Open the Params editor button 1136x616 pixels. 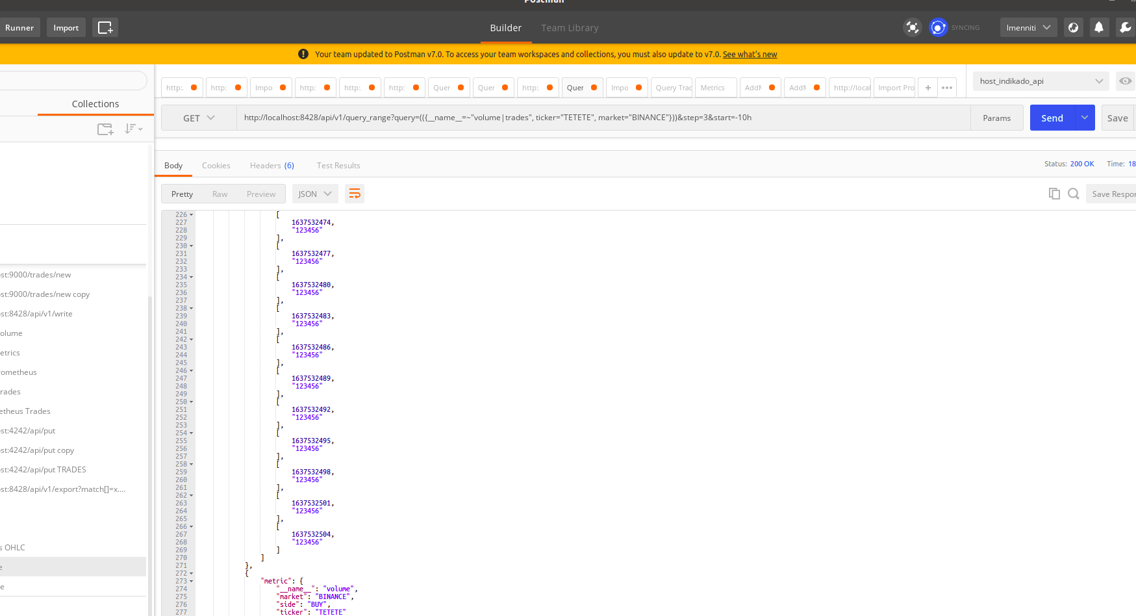[x=997, y=118]
